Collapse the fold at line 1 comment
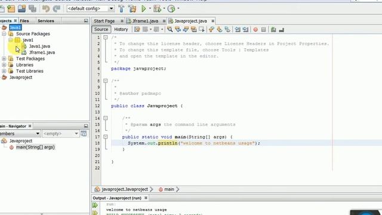 106,37
